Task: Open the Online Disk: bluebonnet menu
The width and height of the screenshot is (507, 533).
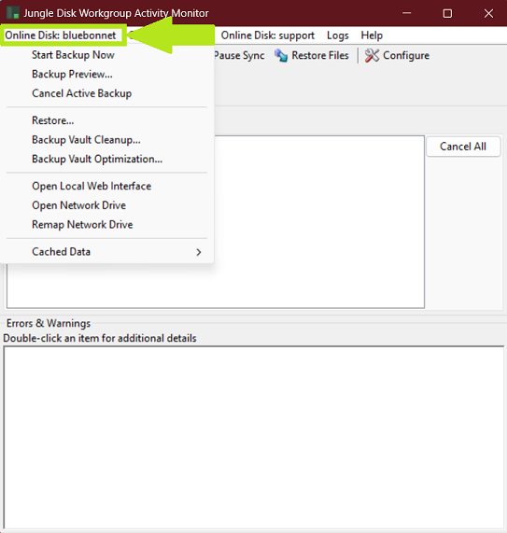Action: tap(61, 35)
